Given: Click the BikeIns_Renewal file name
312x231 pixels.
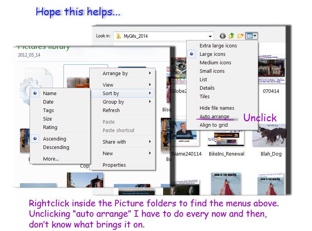Looking at the screenshot, I should (x=227, y=154).
